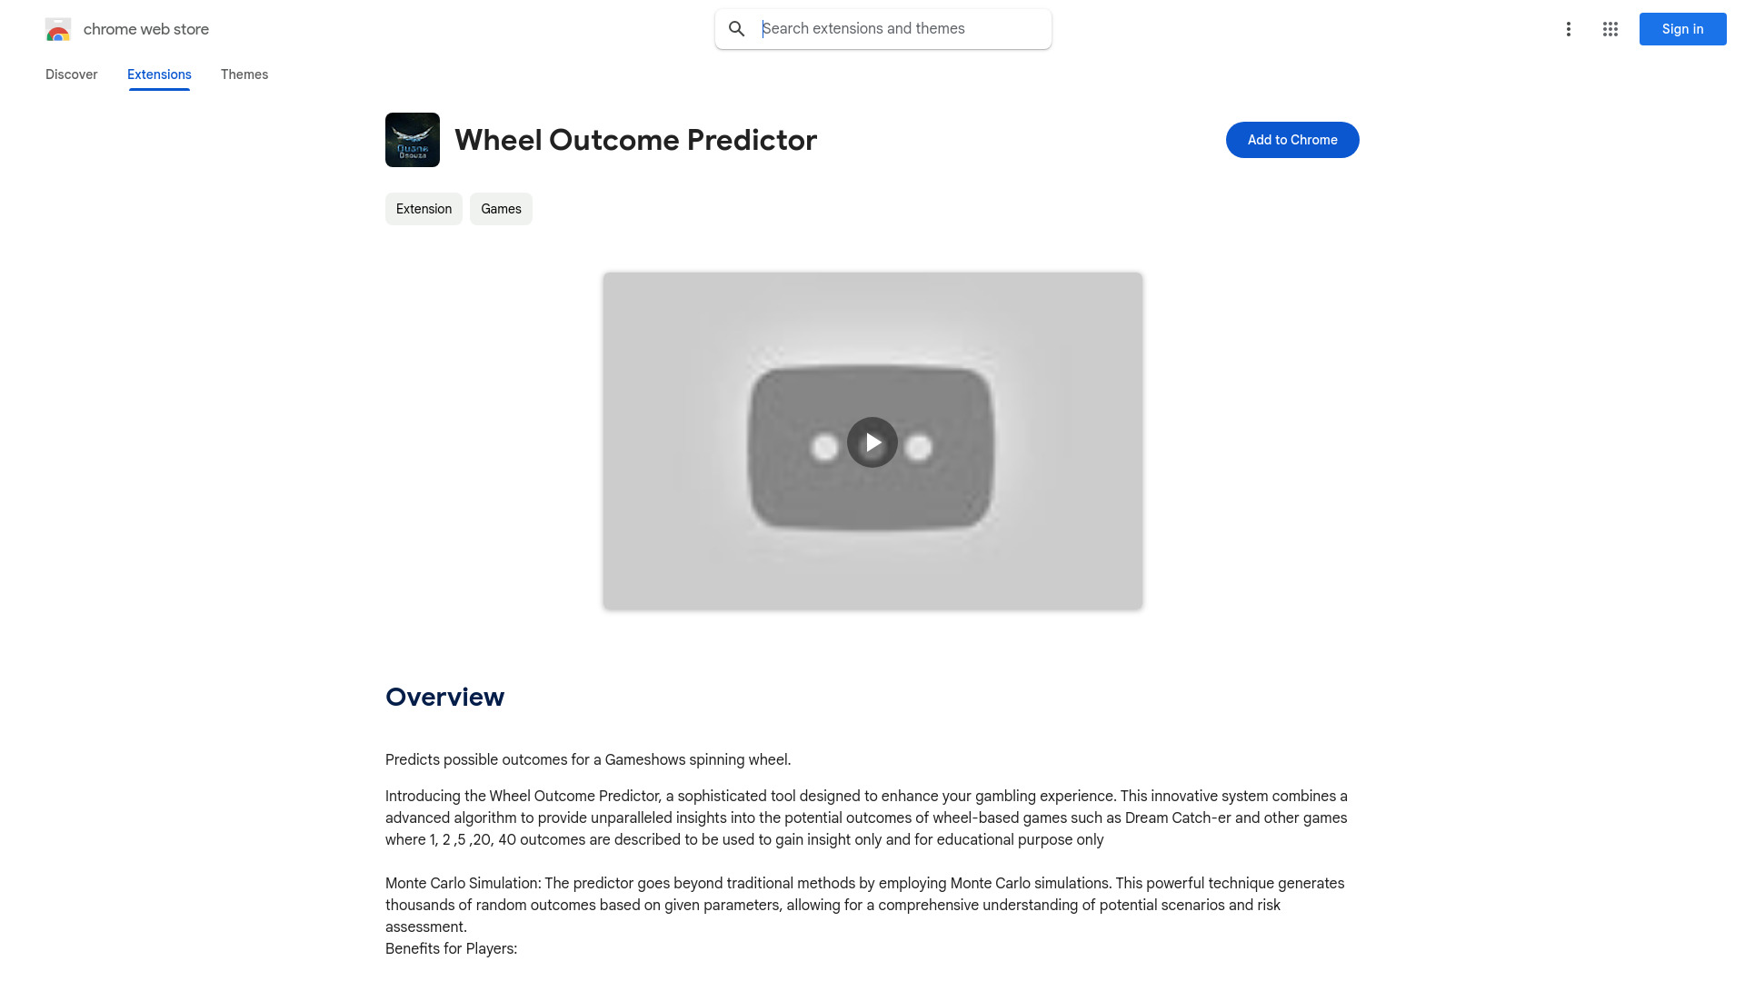The image size is (1745, 981).
Task: Click the Google apps grid icon
Action: 1610,29
